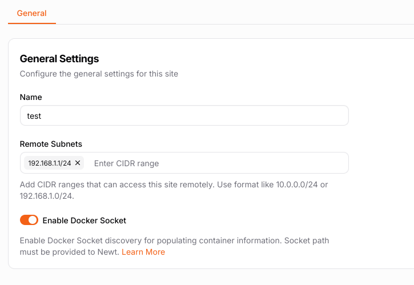Click the white knob of the Docker toggle
The width and height of the screenshot is (414, 285).
(33, 220)
